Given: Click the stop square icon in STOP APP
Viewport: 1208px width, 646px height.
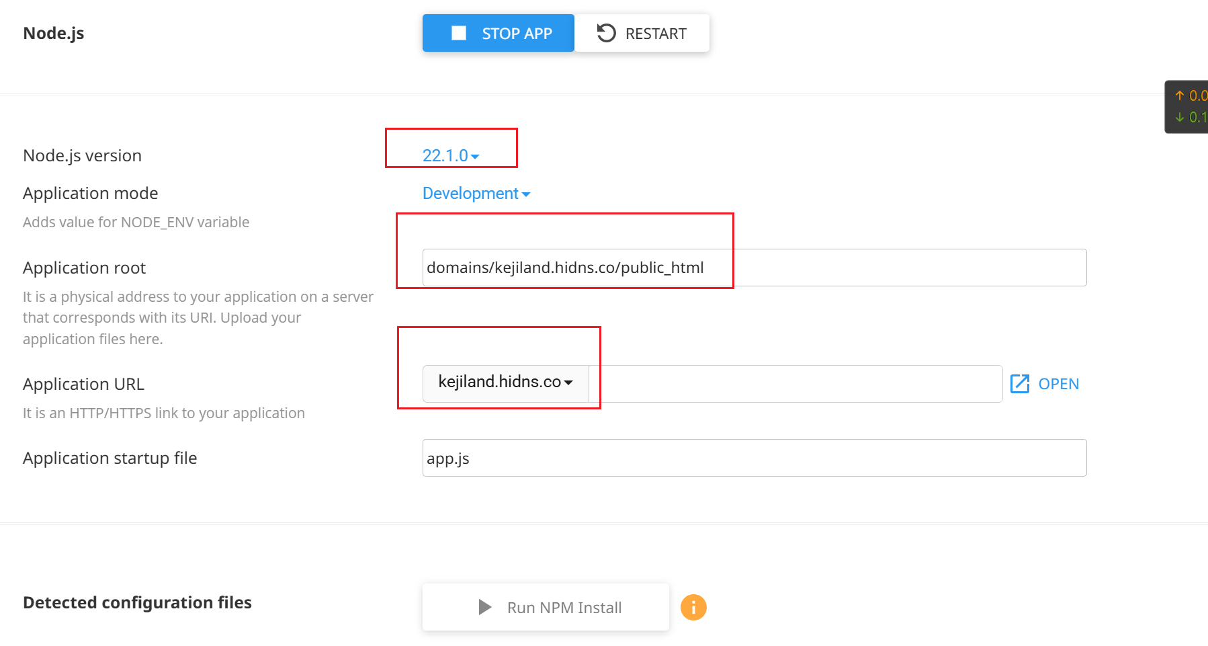Looking at the screenshot, I should click(x=459, y=33).
